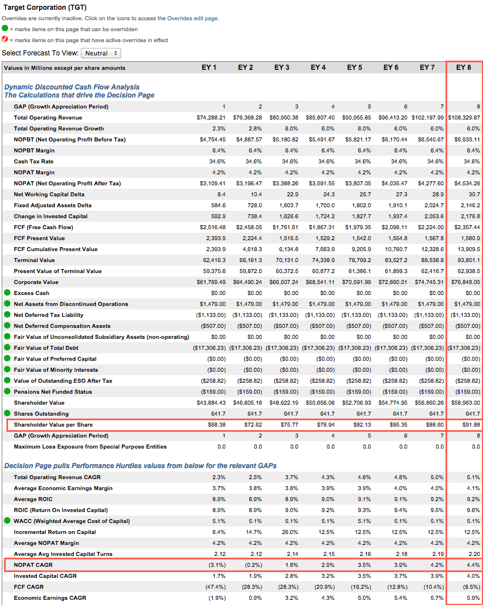Click the Target Corporation (TGT) title
The width and height of the screenshot is (483, 605).
click(x=45, y=8)
